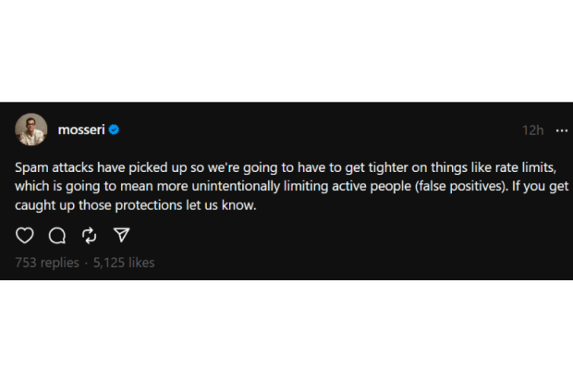Open mosseri's profile picture
This screenshot has height=382, width=573.
point(31,129)
